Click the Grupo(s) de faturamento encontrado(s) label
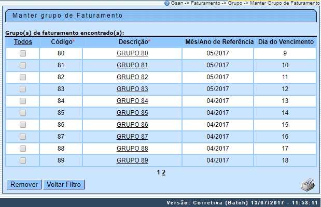321x207 pixels. 65,33
